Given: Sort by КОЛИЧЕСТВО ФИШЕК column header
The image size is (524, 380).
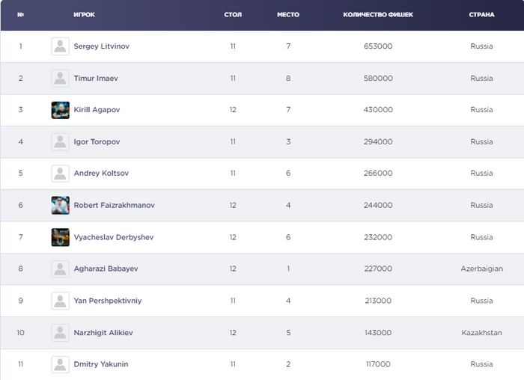Looking at the screenshot, I should pyautogui.click(x=378, y=15).
